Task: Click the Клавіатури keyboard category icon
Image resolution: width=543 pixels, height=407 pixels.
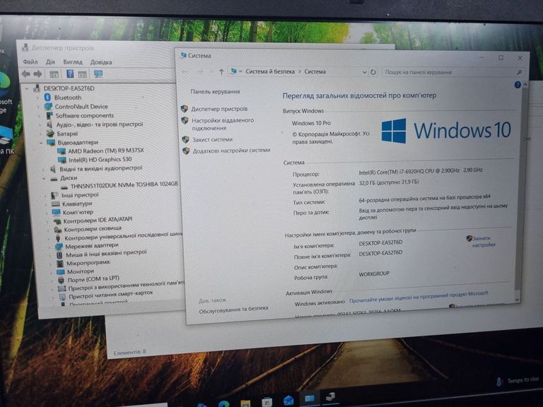Action: [55, 203]
